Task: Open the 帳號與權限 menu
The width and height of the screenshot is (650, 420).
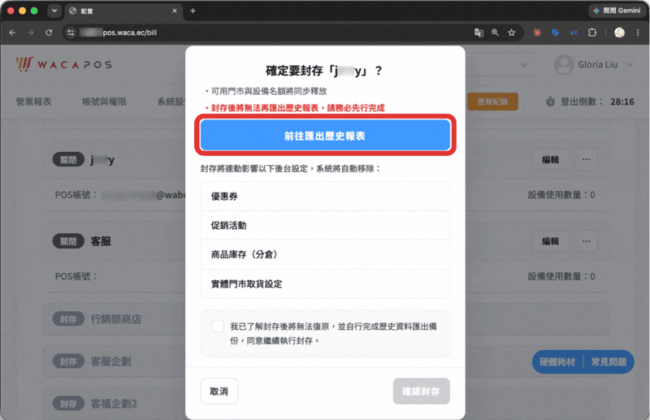Action: click(104, 102)
